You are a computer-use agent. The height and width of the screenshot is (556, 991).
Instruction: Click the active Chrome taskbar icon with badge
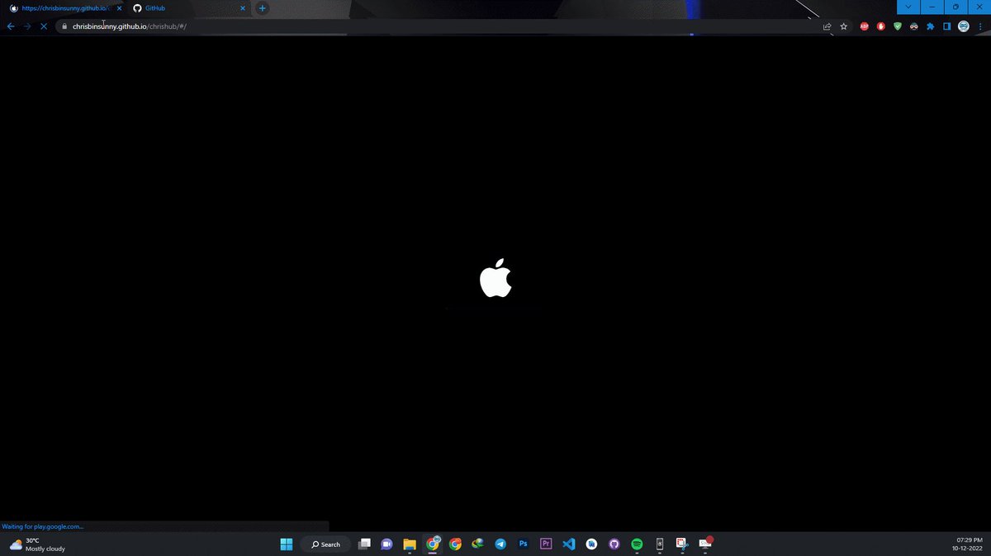[x=433, y=544]
